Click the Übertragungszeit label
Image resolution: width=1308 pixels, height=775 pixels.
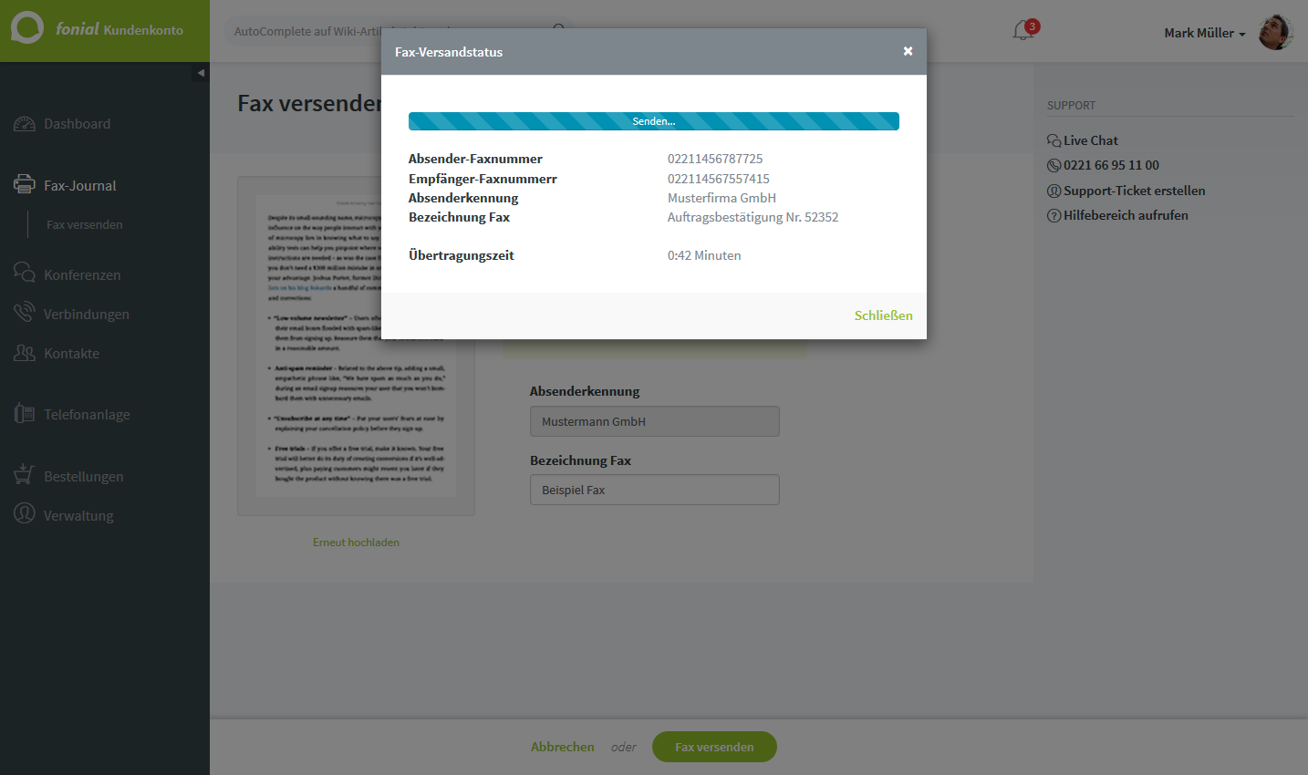pyautogui.click(x=462, y=255)
